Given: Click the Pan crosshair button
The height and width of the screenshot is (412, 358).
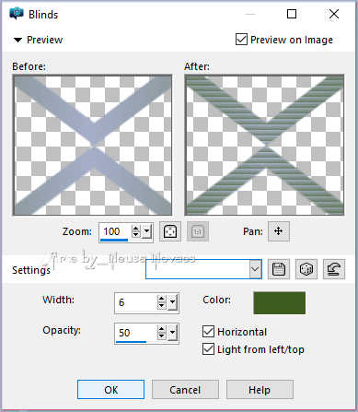Looking at the screenshot, I should point(279,231).
